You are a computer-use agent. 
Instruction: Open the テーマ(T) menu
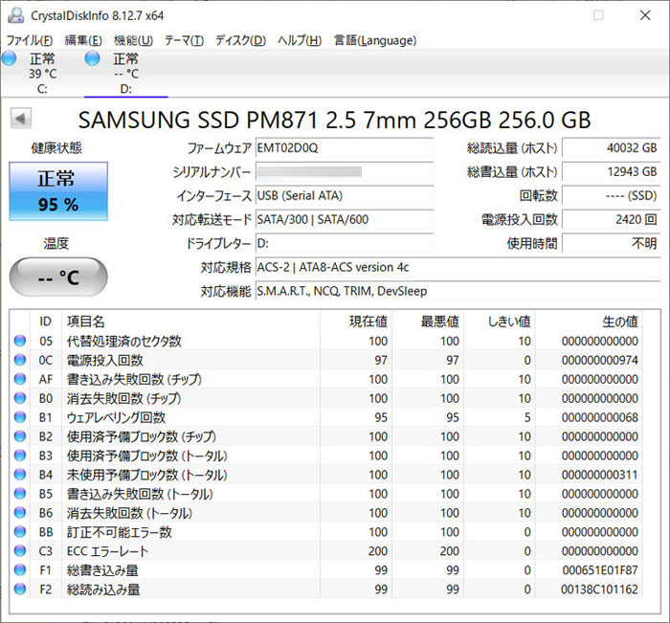coord(184,40)
